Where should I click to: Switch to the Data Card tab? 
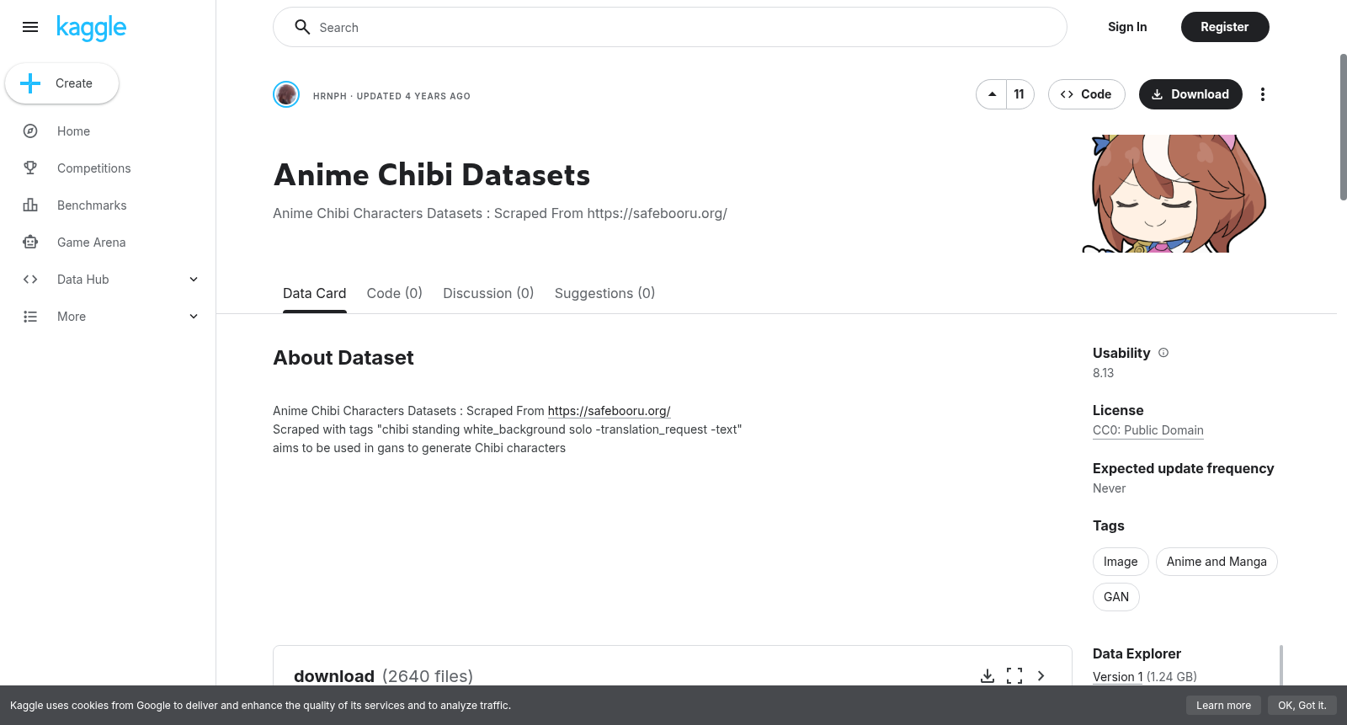click(x=315, y=293)
